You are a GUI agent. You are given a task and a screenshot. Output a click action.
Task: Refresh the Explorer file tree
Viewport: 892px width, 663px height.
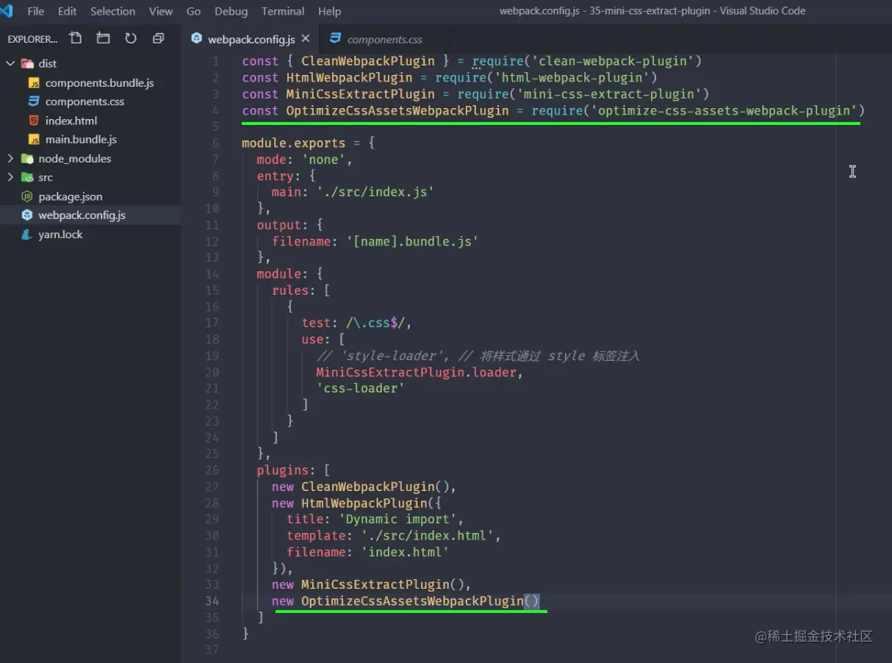[131, 38]
